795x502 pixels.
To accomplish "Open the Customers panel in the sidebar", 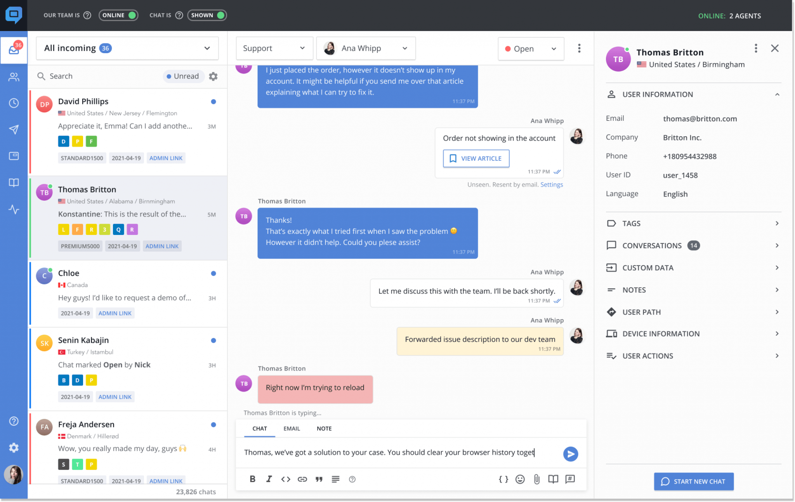I will 14,77.
